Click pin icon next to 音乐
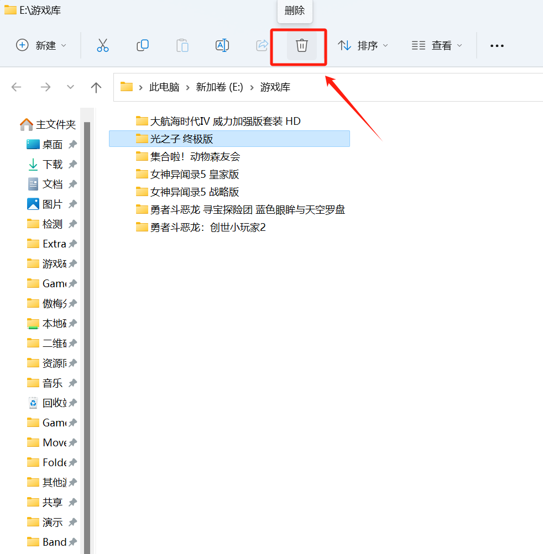Image resolution: width=543 pixels, height=554 pixels. pos(73,383)
